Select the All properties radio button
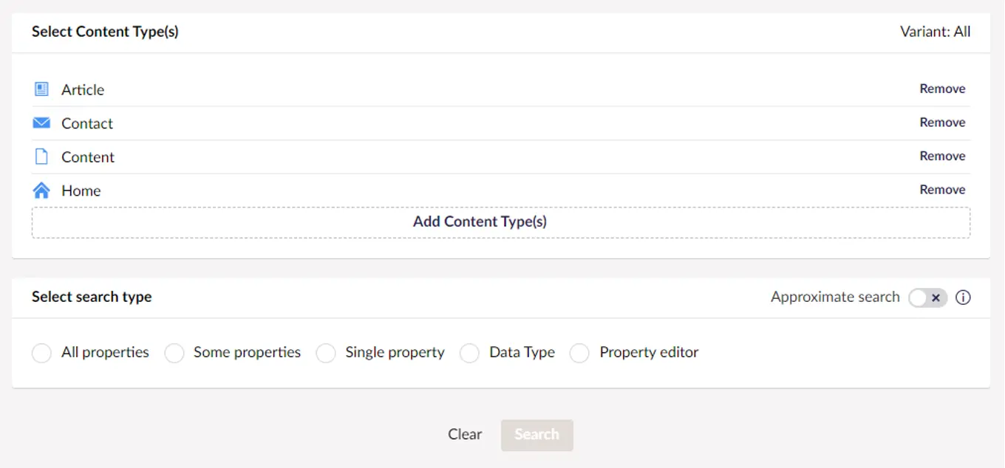Image resolution: width=1005 pixels, height=468 pixels. coord(42,353)
